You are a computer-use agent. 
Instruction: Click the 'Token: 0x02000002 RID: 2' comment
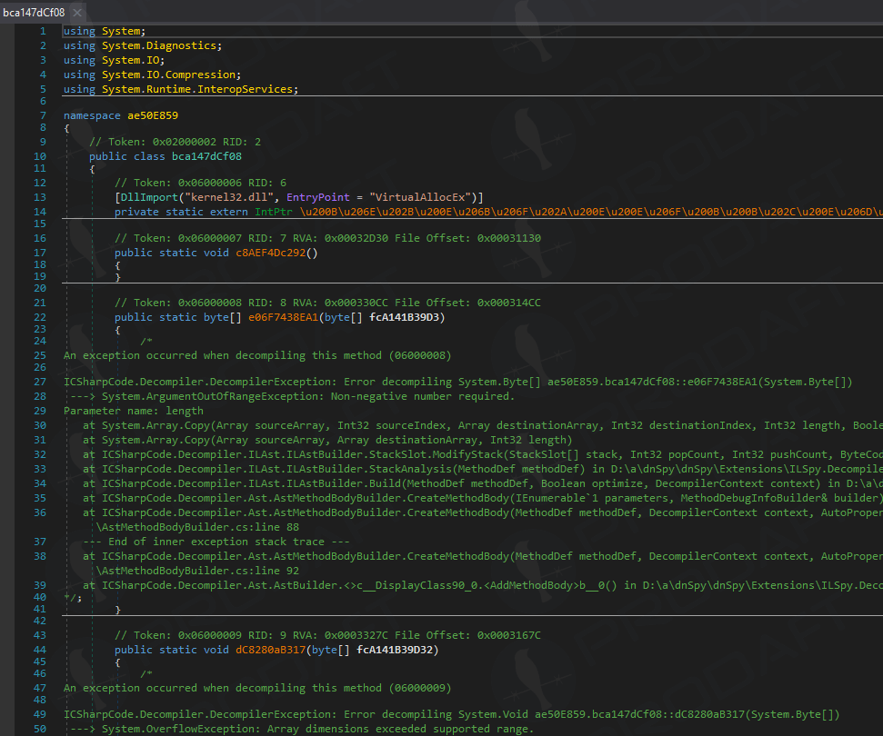tap(176, 142)
